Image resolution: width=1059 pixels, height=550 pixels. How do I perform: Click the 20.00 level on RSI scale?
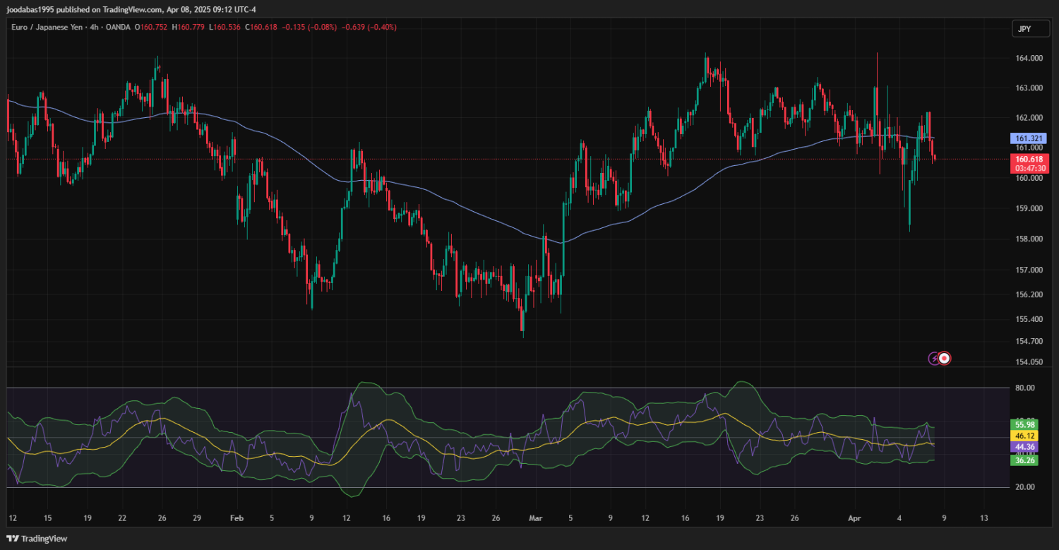[1024, 487]
